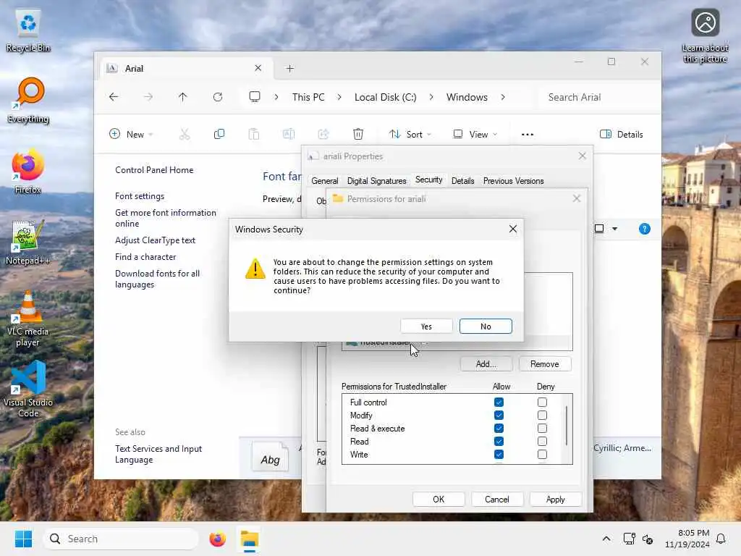Open the Font settings link

140,196
